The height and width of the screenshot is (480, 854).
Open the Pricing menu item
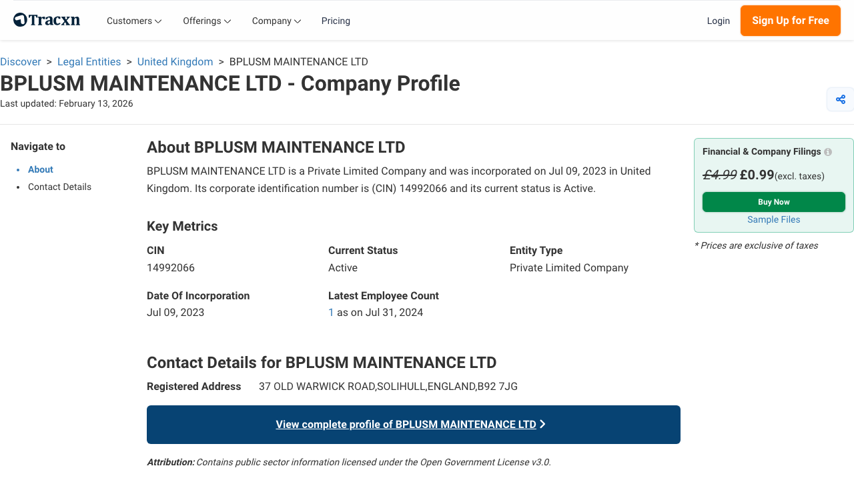[x=336, y=21]
